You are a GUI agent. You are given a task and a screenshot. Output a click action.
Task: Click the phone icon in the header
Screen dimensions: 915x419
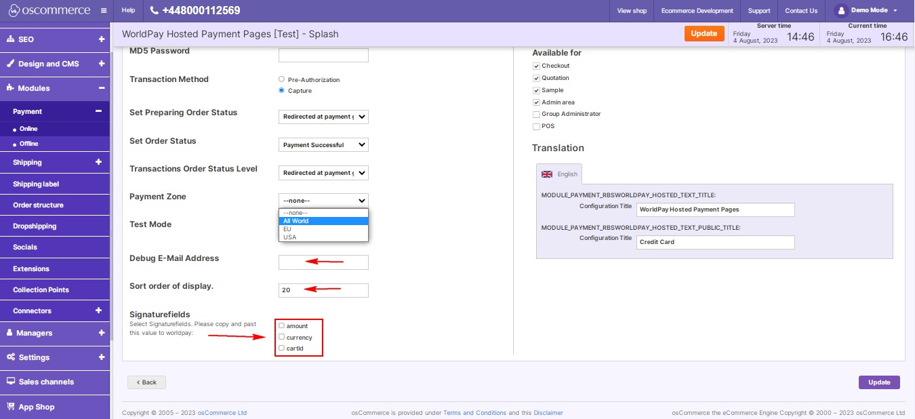tap(154, 11)
